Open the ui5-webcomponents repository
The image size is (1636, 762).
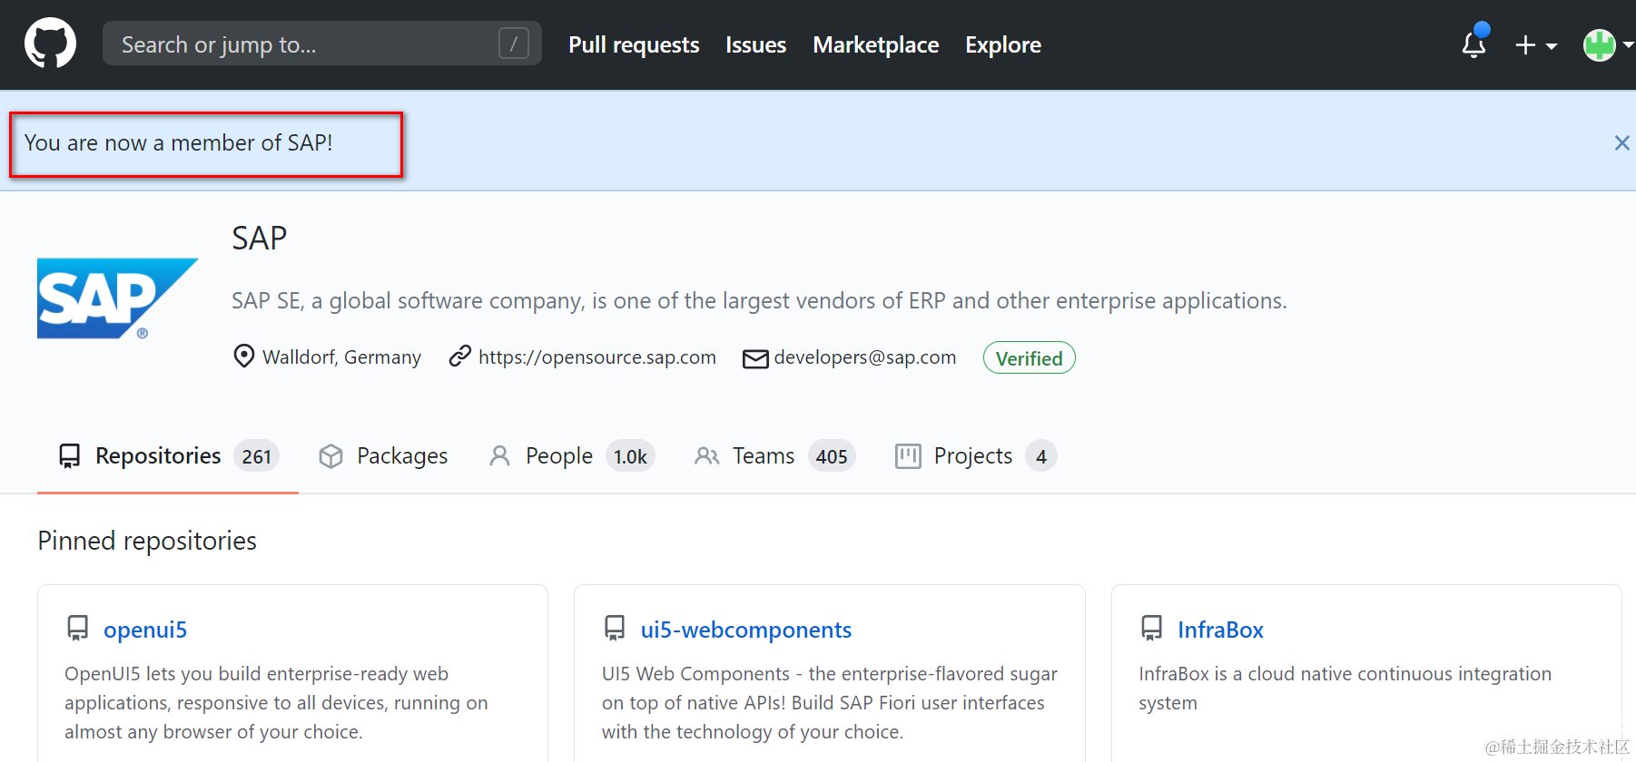tap(746, 630)
